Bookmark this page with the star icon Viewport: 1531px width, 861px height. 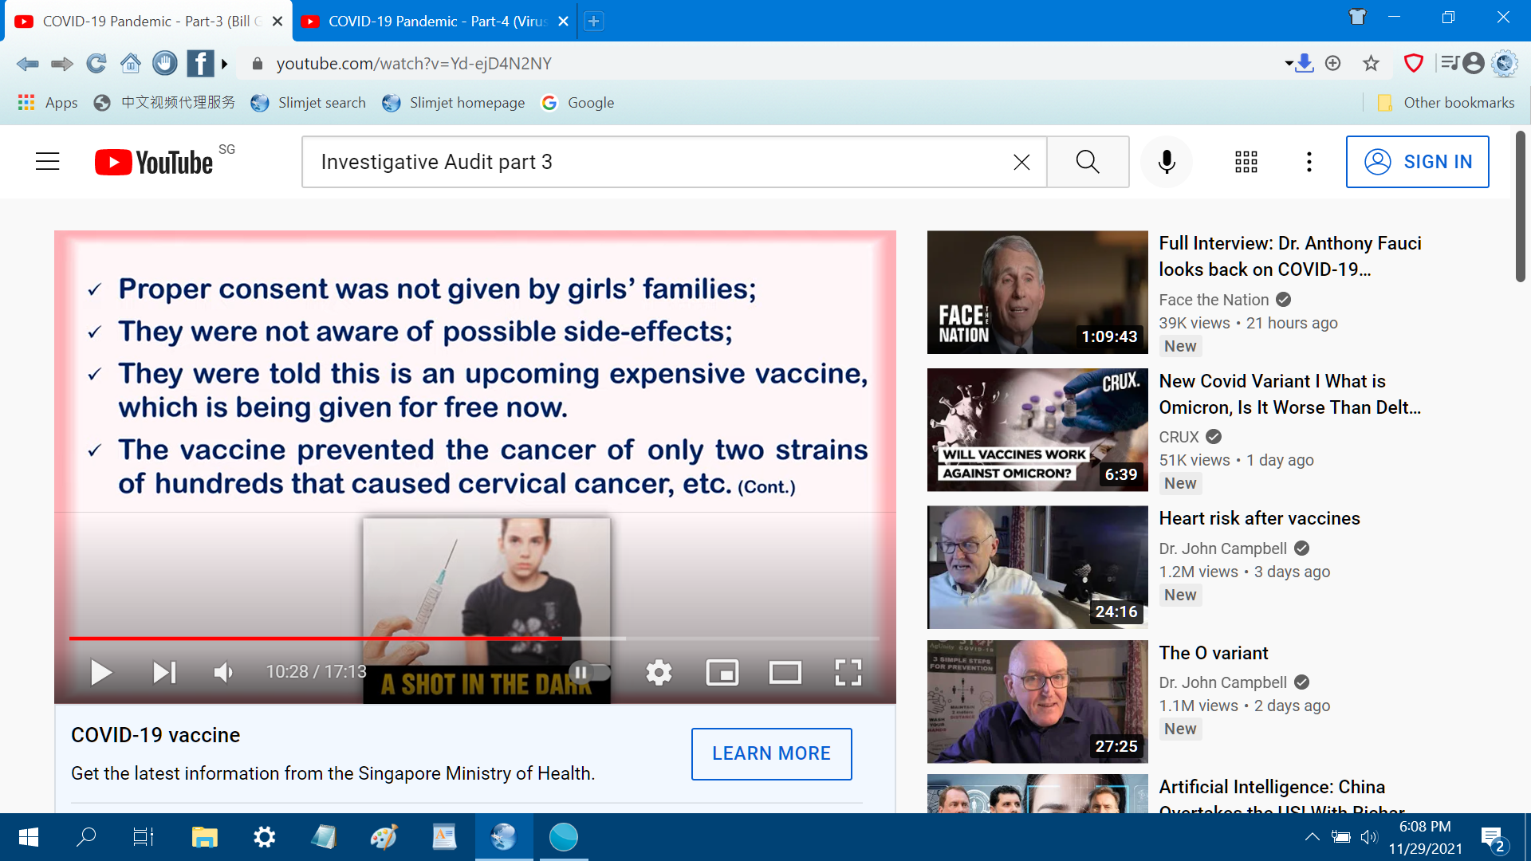coord(1371,63)
